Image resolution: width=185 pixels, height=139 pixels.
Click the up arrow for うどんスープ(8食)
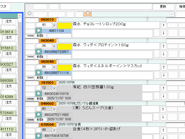pos(163,109)
